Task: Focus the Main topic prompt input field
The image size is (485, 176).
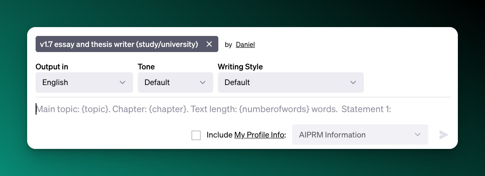Action: click(242, 109)
